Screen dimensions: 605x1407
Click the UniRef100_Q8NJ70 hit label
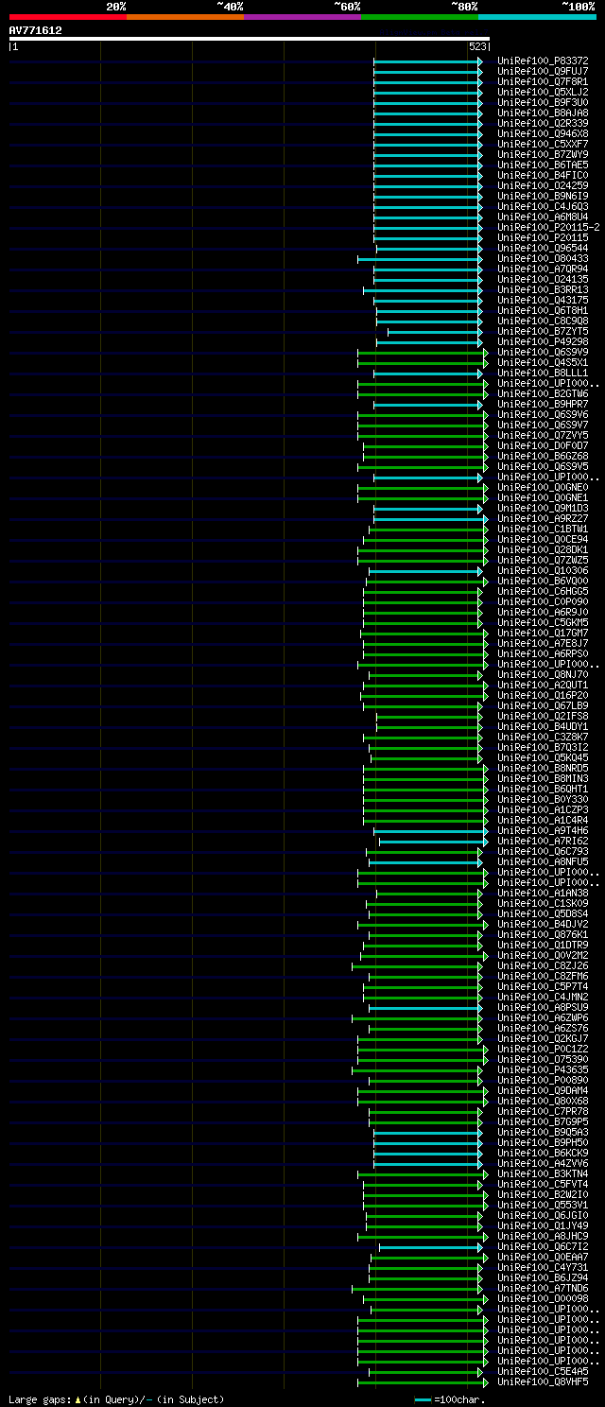(543, 674)
